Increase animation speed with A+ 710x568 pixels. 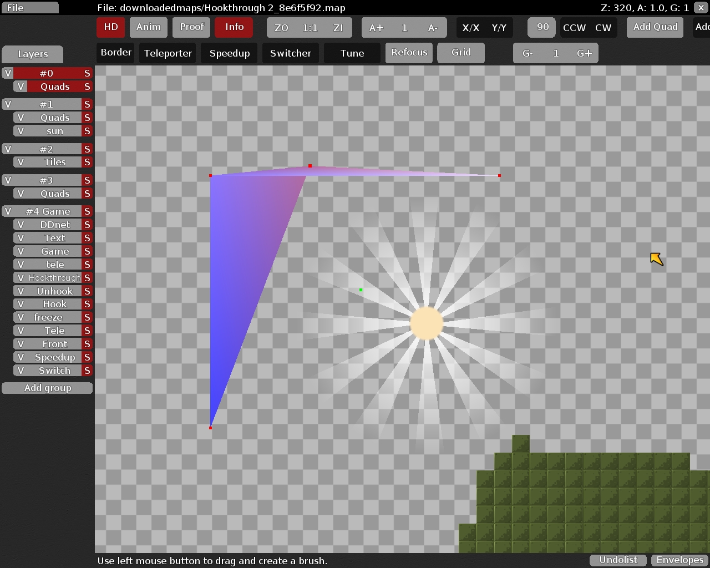(x=376, y=28)
